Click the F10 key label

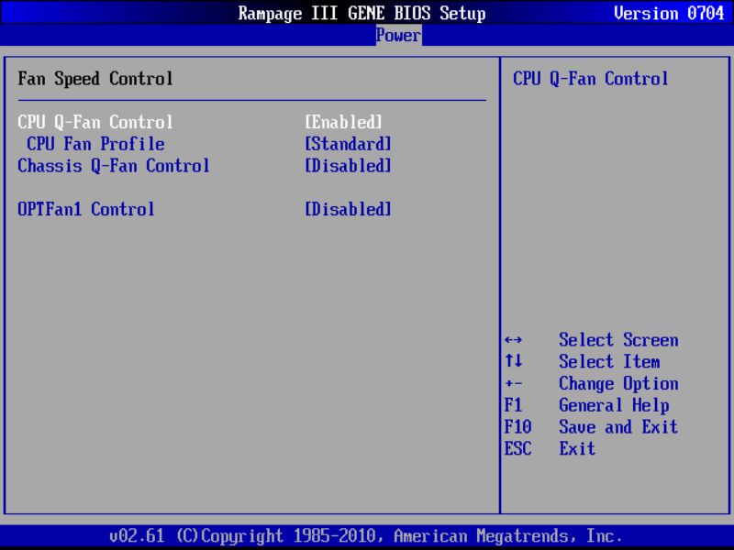point(517,427)
